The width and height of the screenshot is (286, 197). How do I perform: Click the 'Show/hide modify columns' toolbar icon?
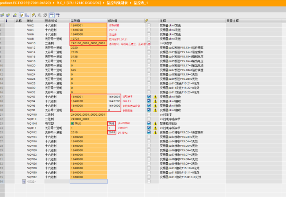coord(21,15)
